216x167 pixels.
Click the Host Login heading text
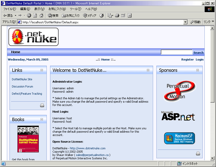pos(60,112)
